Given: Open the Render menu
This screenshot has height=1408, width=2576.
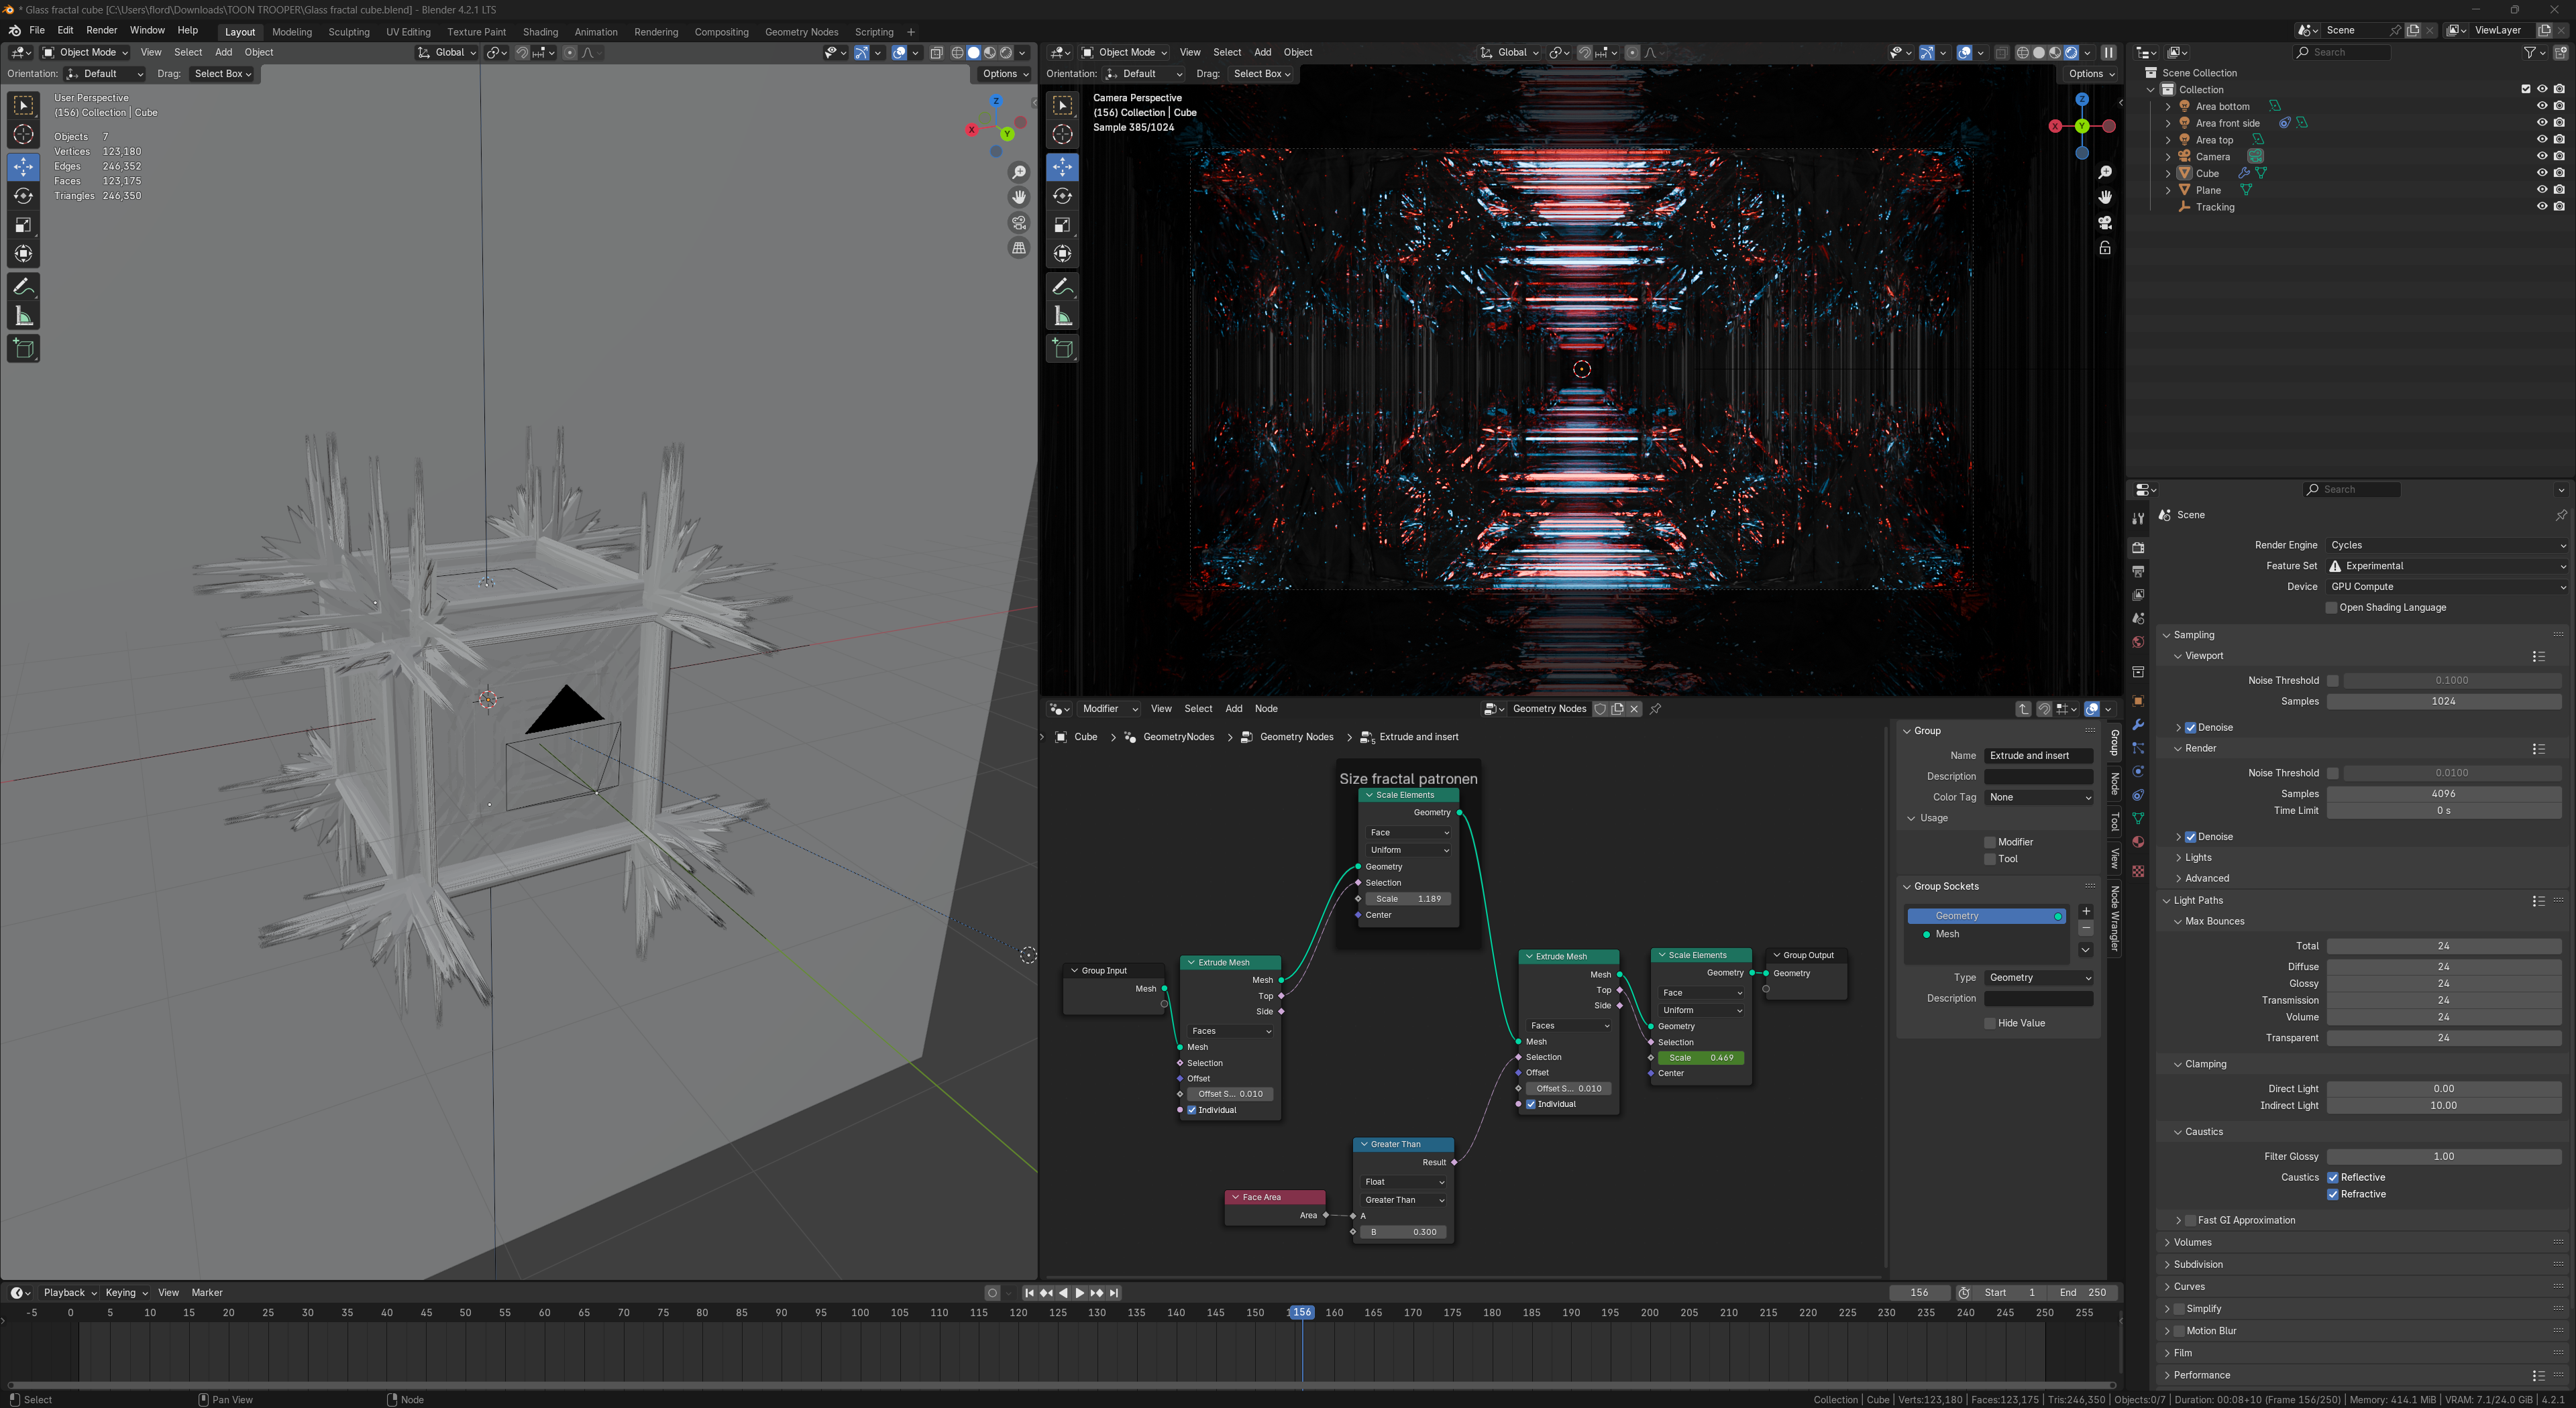Looking at the screenshot, I should pos(101,30).
